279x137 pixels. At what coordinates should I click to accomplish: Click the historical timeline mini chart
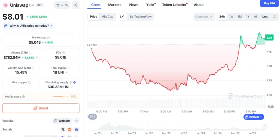pos(176,126)
